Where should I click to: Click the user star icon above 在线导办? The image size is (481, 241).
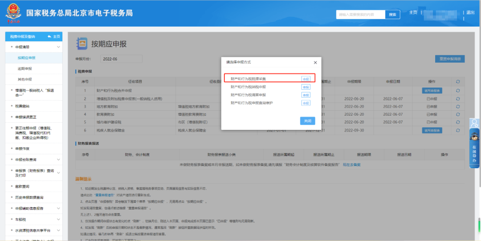pos(475,123)
